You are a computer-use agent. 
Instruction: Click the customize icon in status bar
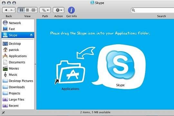[3, 113]
